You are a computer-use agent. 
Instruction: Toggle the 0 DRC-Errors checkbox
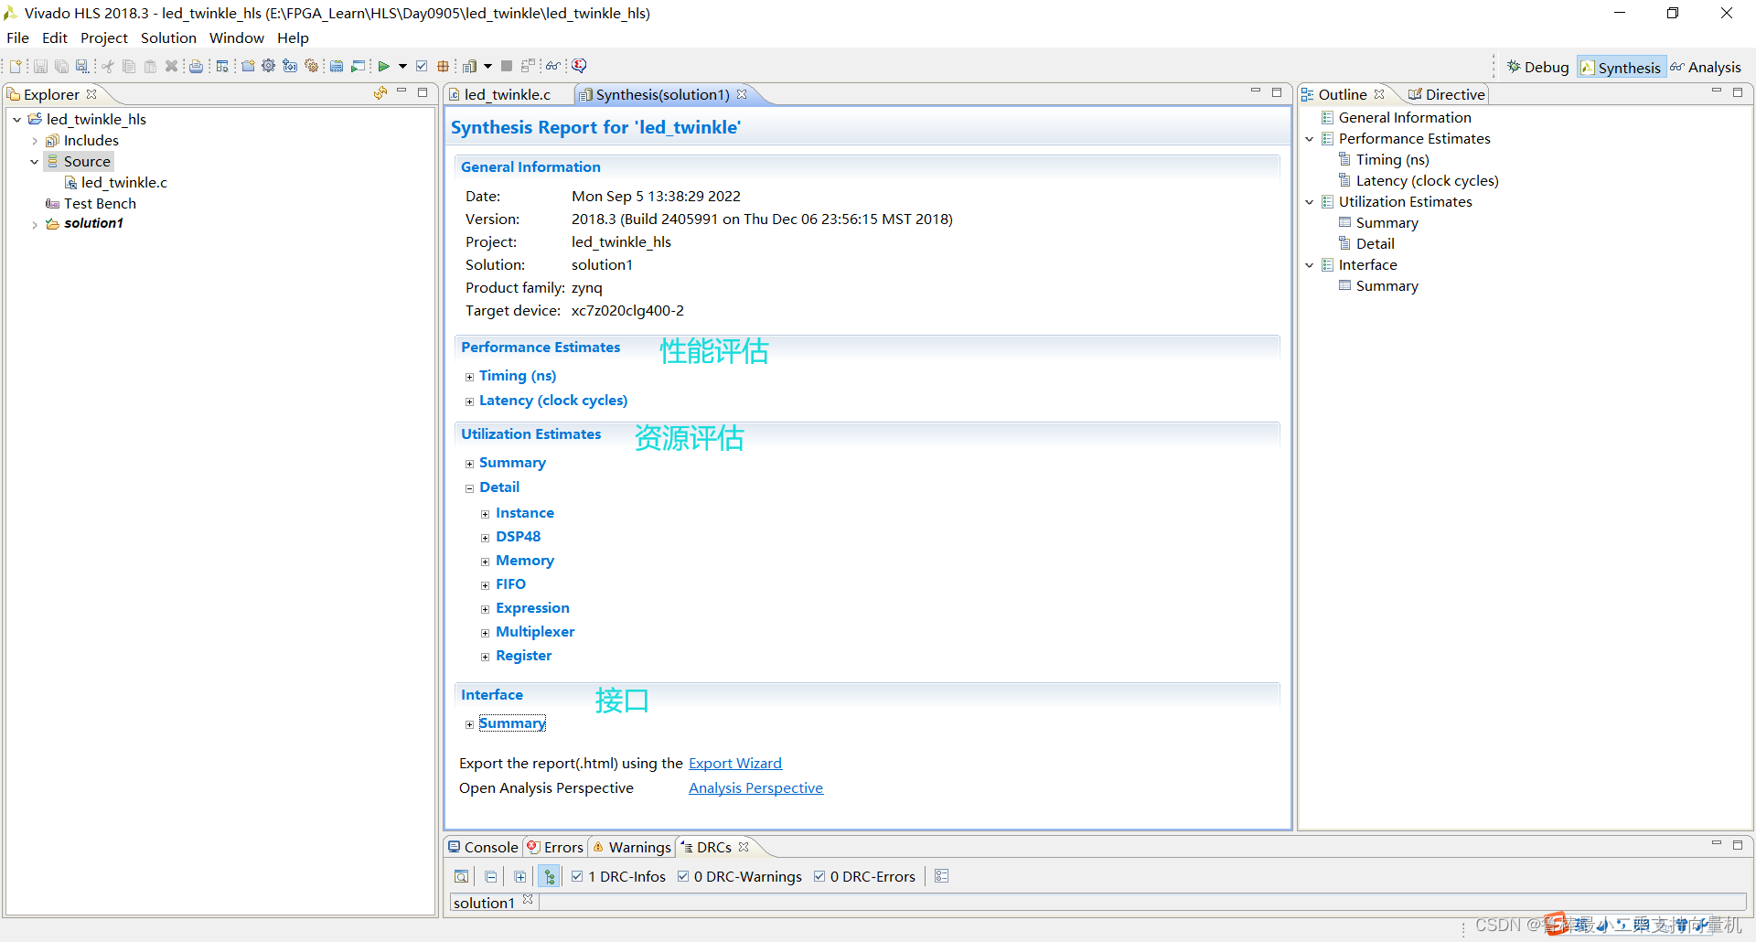(819, 876)
